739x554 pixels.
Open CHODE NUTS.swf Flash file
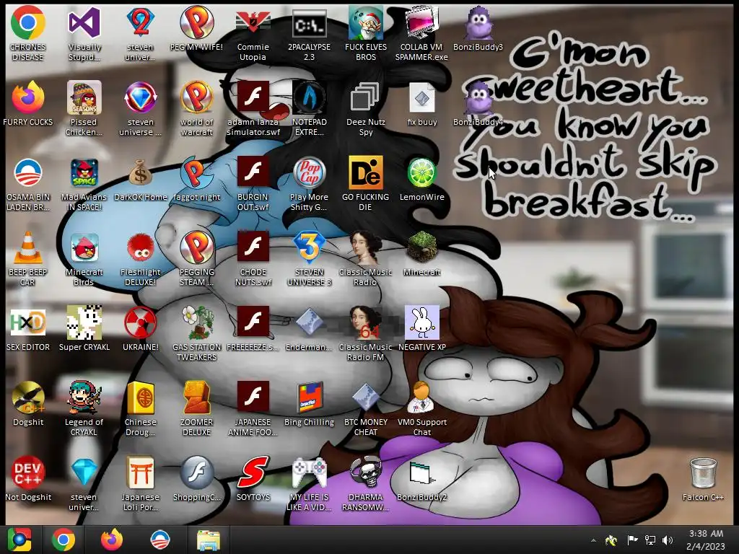(253, 247)
